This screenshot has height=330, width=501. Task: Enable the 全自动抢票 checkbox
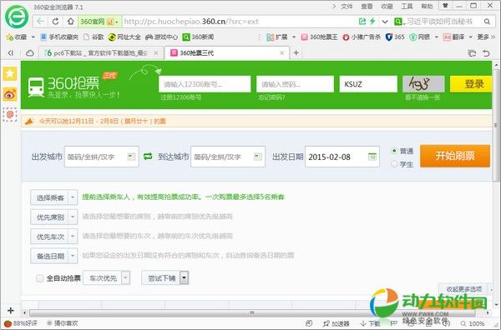pos(40,278)
